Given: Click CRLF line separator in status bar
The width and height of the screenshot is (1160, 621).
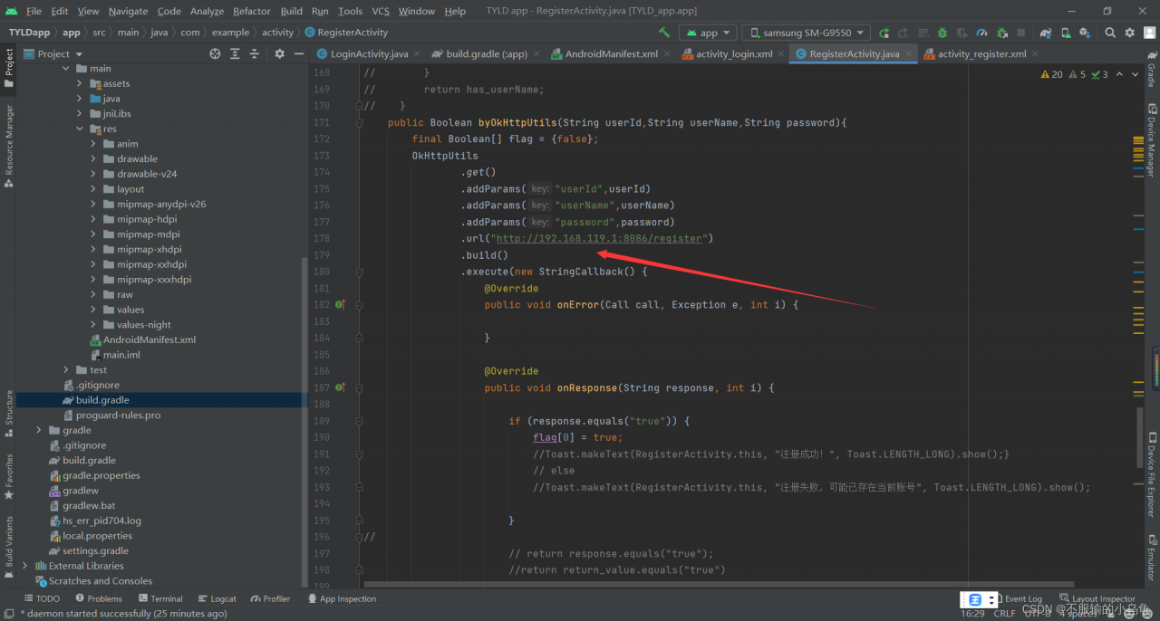Looking at the screenshot, I should click(1004, 613).
